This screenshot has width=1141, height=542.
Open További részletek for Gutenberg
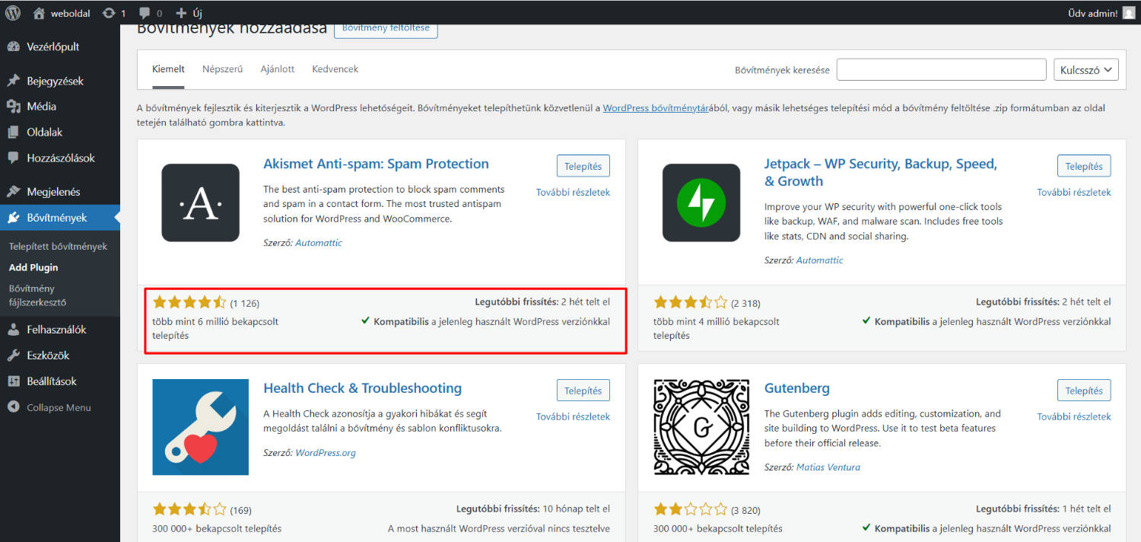[1074, 416]
